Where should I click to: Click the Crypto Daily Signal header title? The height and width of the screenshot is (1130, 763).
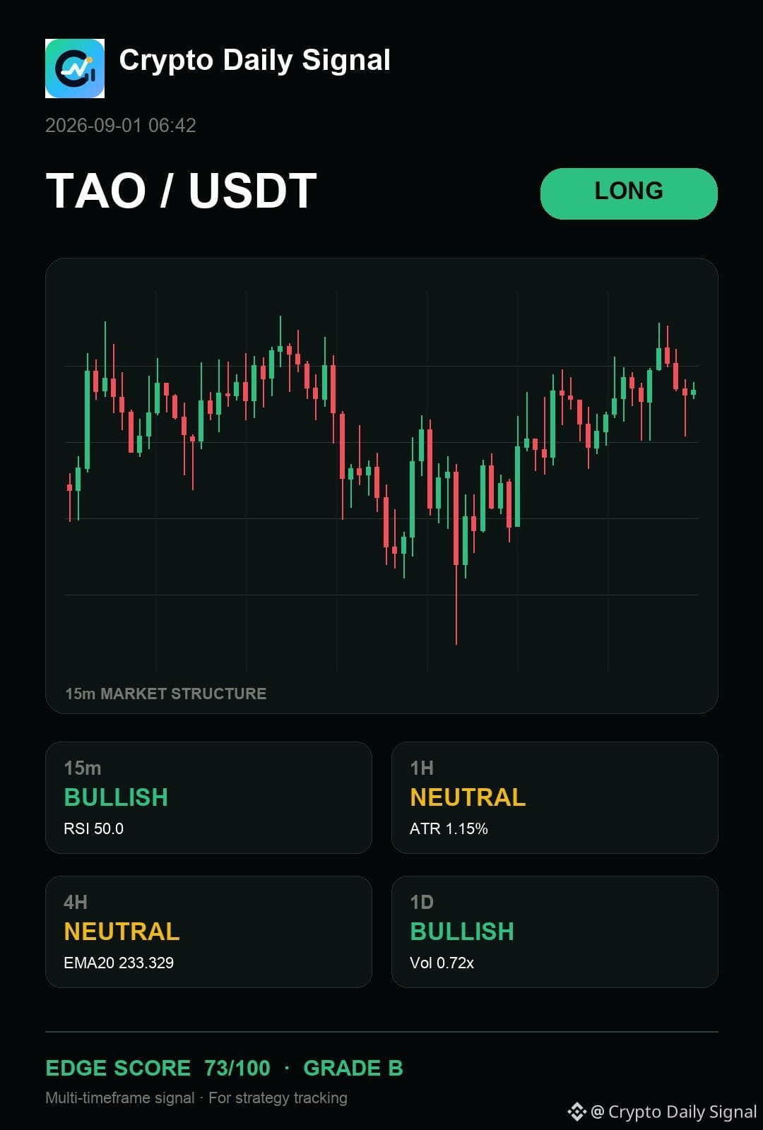click(254, 61)
